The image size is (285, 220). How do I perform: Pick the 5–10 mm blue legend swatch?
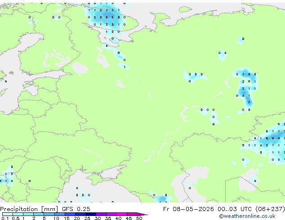[x=49, y=214]
